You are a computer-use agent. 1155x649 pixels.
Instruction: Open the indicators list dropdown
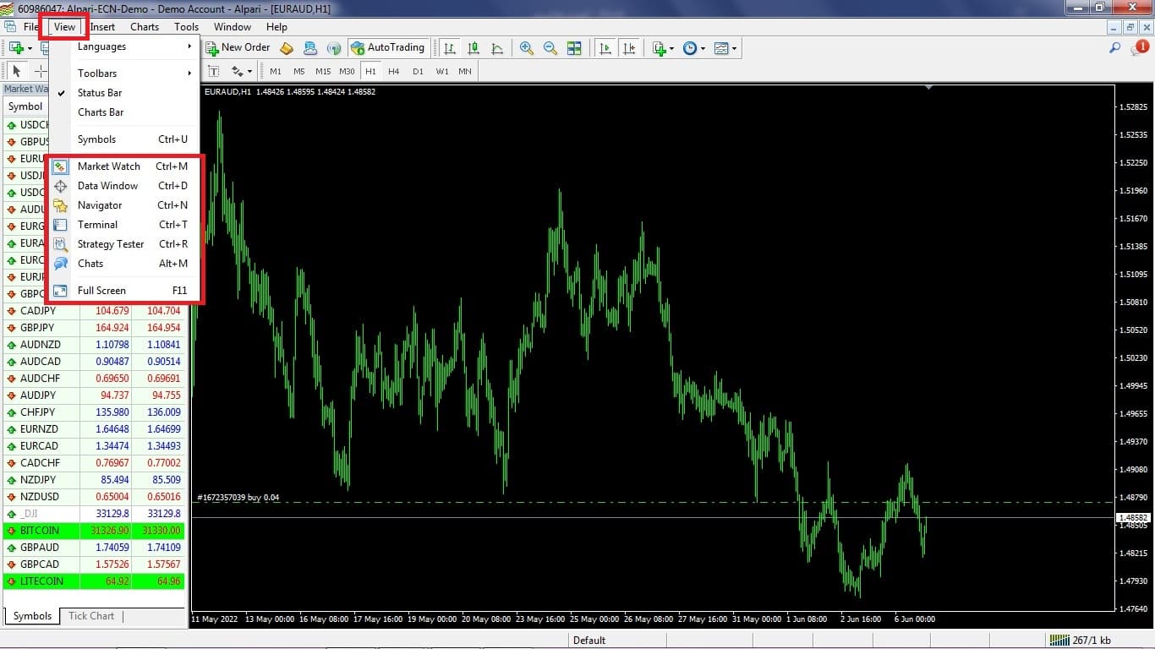point(664,48)
